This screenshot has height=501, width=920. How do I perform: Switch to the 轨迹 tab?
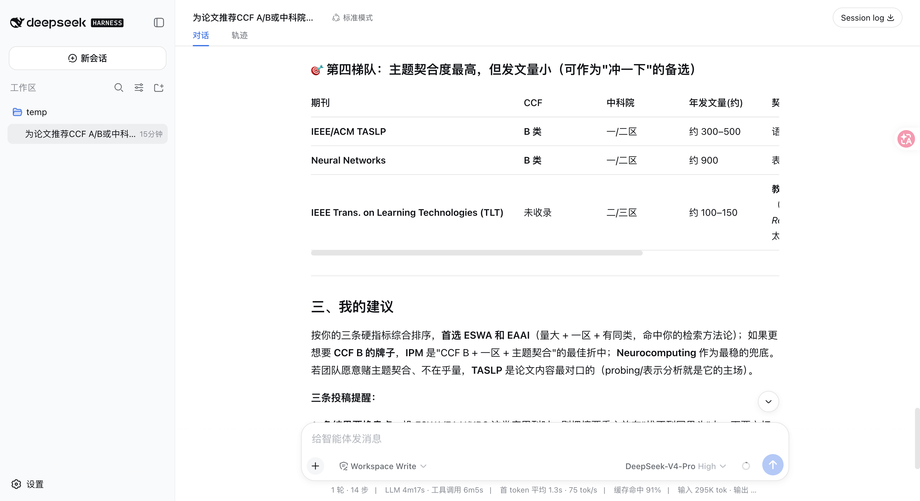pos(239,35)
